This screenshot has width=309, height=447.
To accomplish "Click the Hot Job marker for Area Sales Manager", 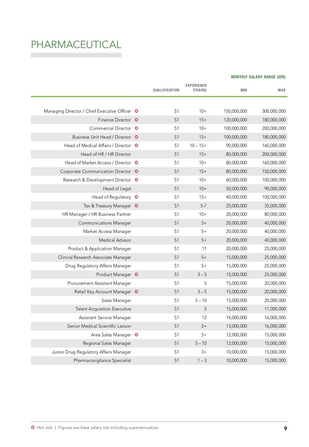I will [x=136, y=335].
